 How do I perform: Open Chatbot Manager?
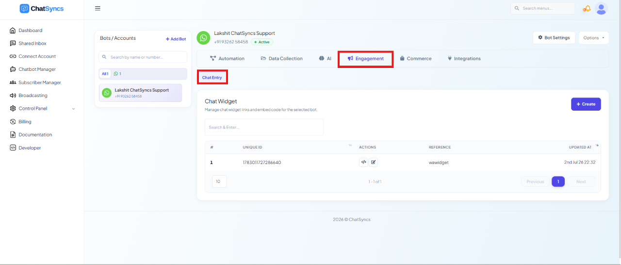point(37,69)
